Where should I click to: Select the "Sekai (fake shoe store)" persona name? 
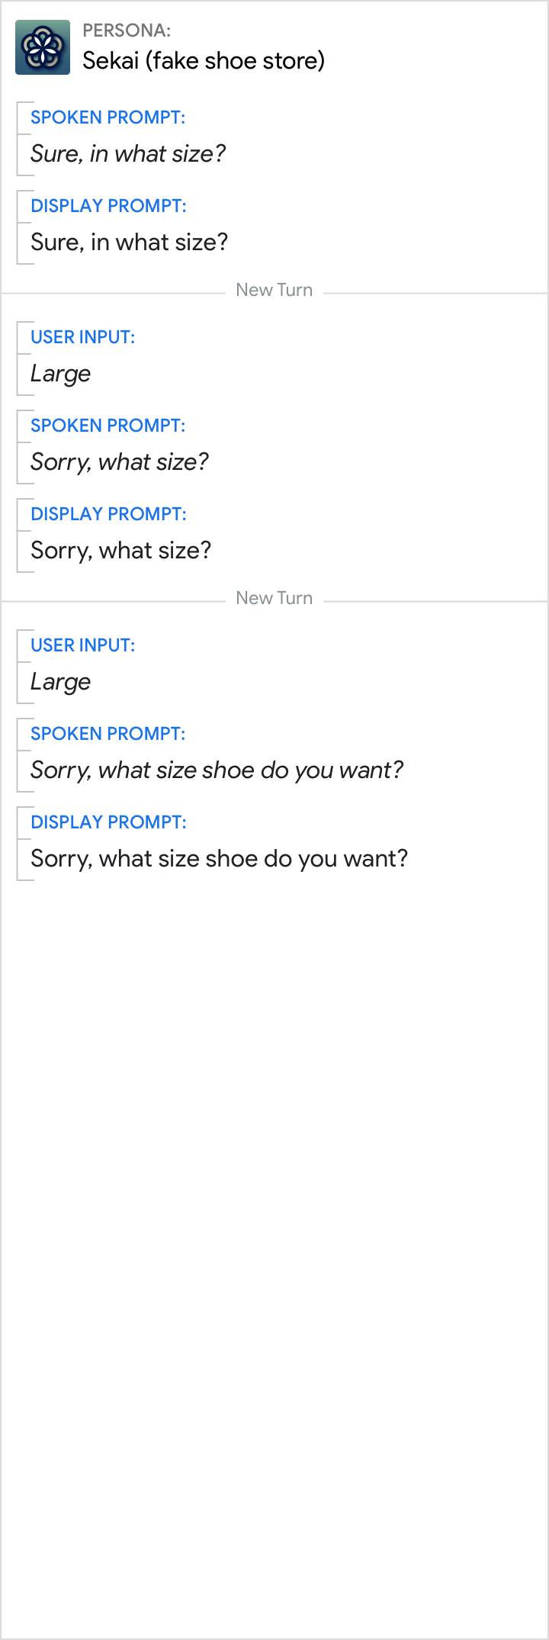pyautogui.click(x=204, y=60)
